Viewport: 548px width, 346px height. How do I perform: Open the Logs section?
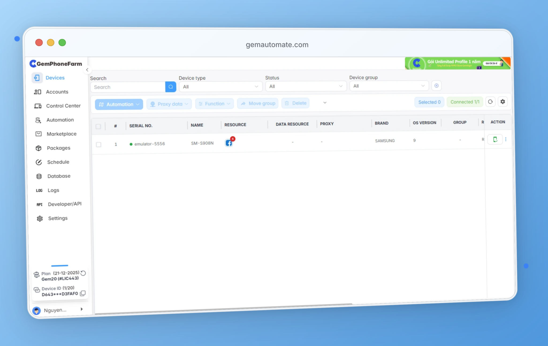coord(53,190)
